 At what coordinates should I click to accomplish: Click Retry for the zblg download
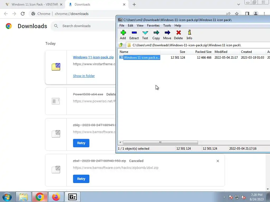tap(81, 143)
